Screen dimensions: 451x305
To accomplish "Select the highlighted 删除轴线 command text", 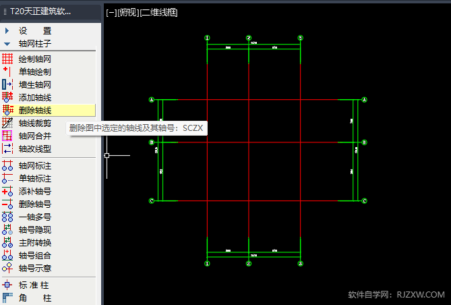I will tap(35, 110).
